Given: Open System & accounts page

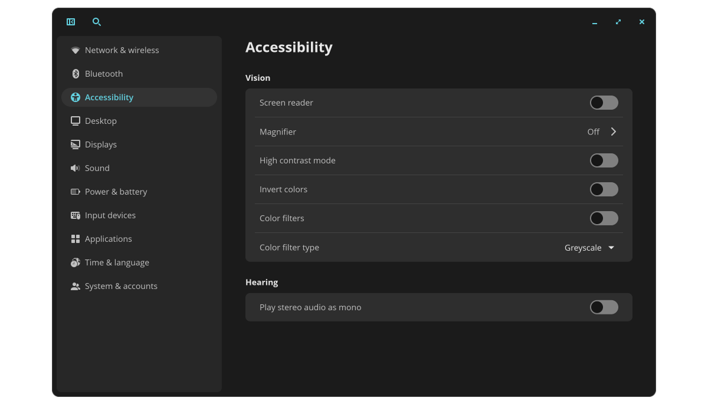Looking at the screenshot, I should click(121, 286).
